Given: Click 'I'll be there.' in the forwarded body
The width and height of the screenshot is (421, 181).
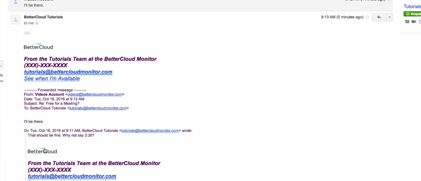Looking at the screenshot, I should click(x=34, y=122).
